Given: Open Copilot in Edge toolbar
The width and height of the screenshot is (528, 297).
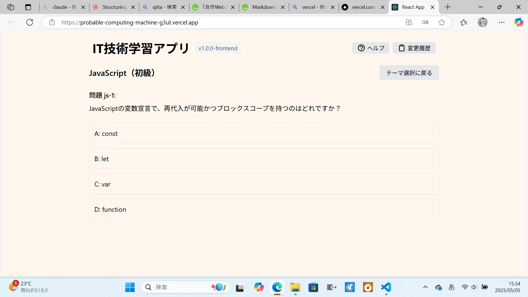Looking at the screenshot, I should 519,22.
